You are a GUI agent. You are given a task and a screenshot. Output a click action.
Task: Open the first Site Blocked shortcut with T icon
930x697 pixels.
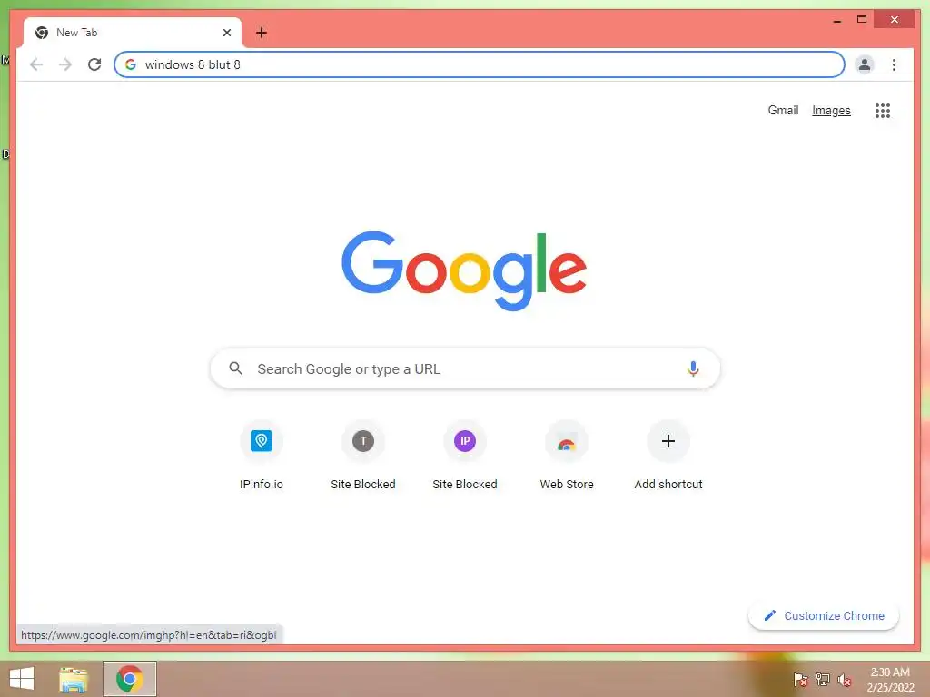[363, 441]
